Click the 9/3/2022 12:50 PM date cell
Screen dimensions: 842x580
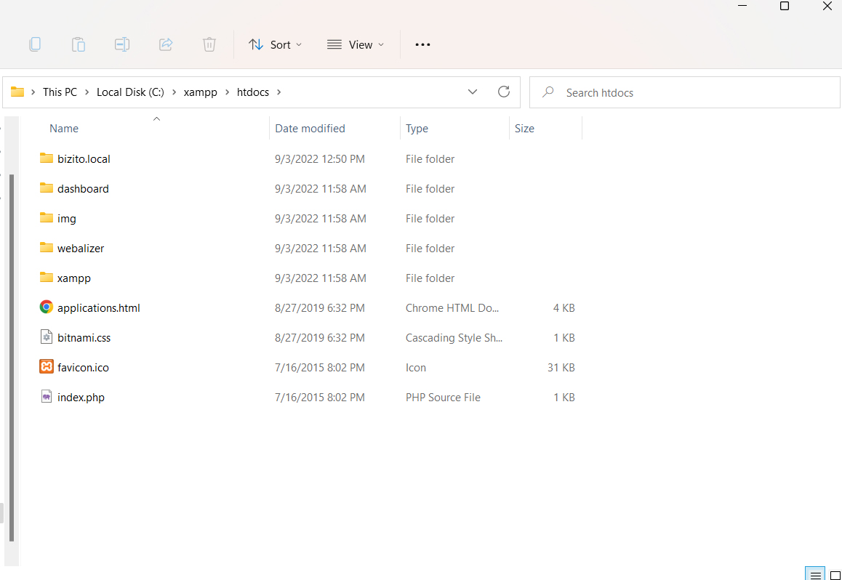(x=319, y=159)
